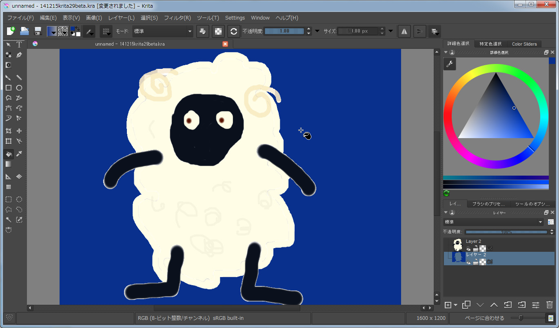Select the Fill tool in the toolbox
Viewport: 559px width, 328px height.
9,154
